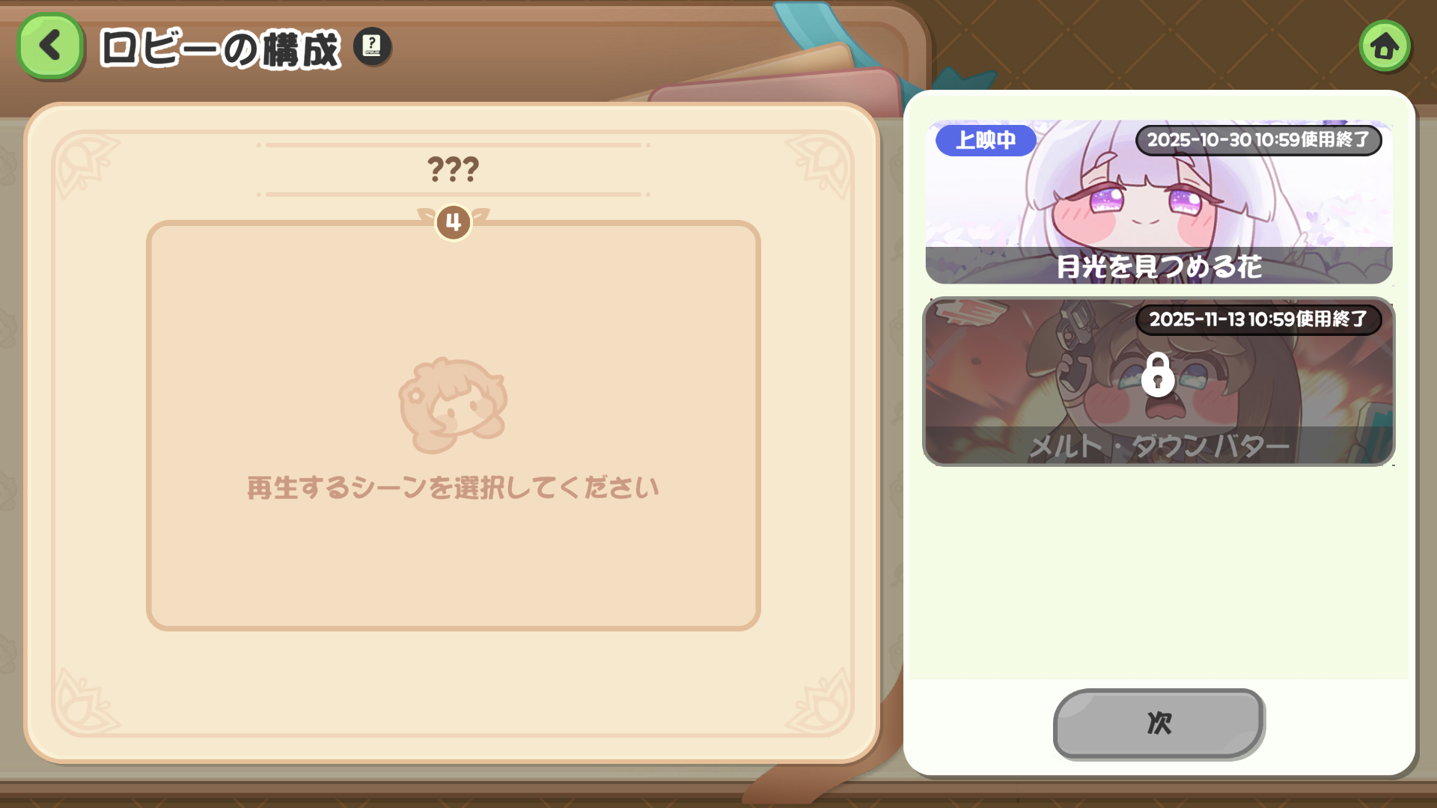Screen dimensions: 1437x808
Task: Click the ロビーの構成 page title
Action: [x=220, y=49]
